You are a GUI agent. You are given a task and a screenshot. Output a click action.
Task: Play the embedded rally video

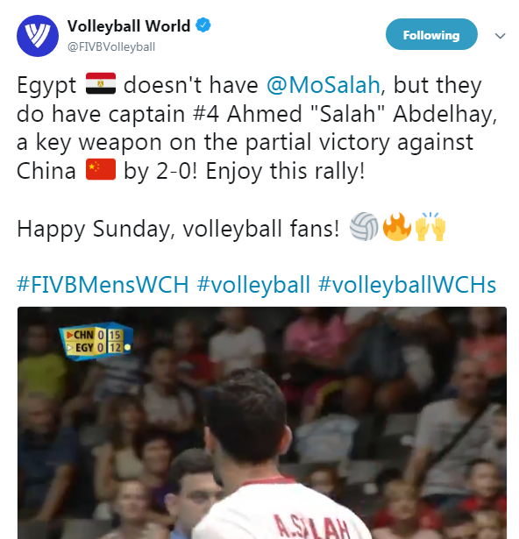(x=262, y=422)
